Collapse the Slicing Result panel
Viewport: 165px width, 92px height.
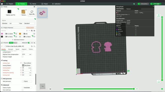point(153,6)
